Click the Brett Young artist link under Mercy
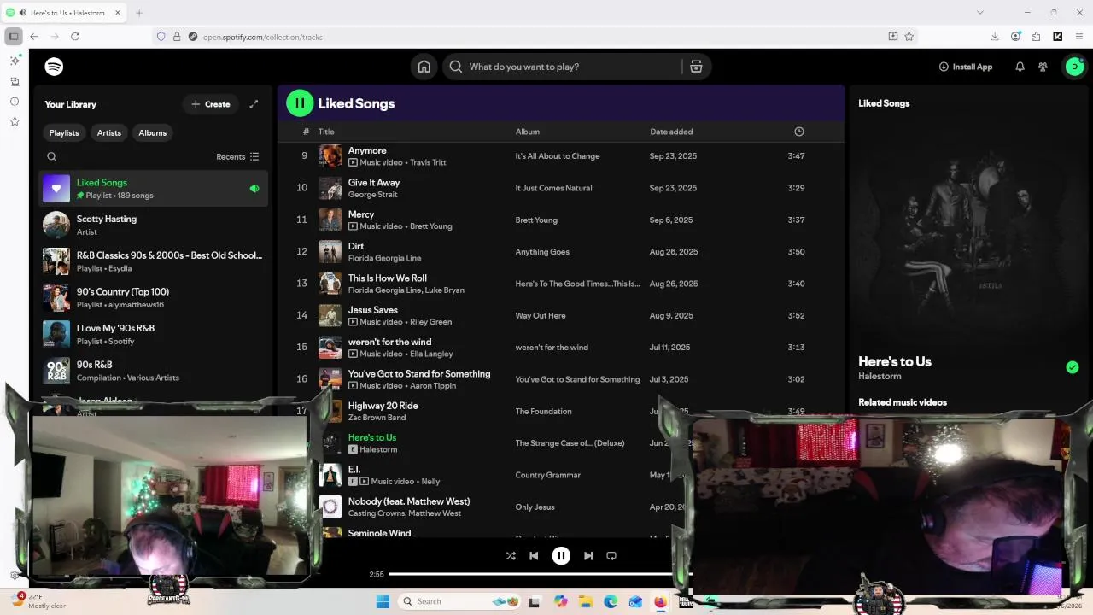Screen dimensions: 1093x615 [x=431, y=226]
